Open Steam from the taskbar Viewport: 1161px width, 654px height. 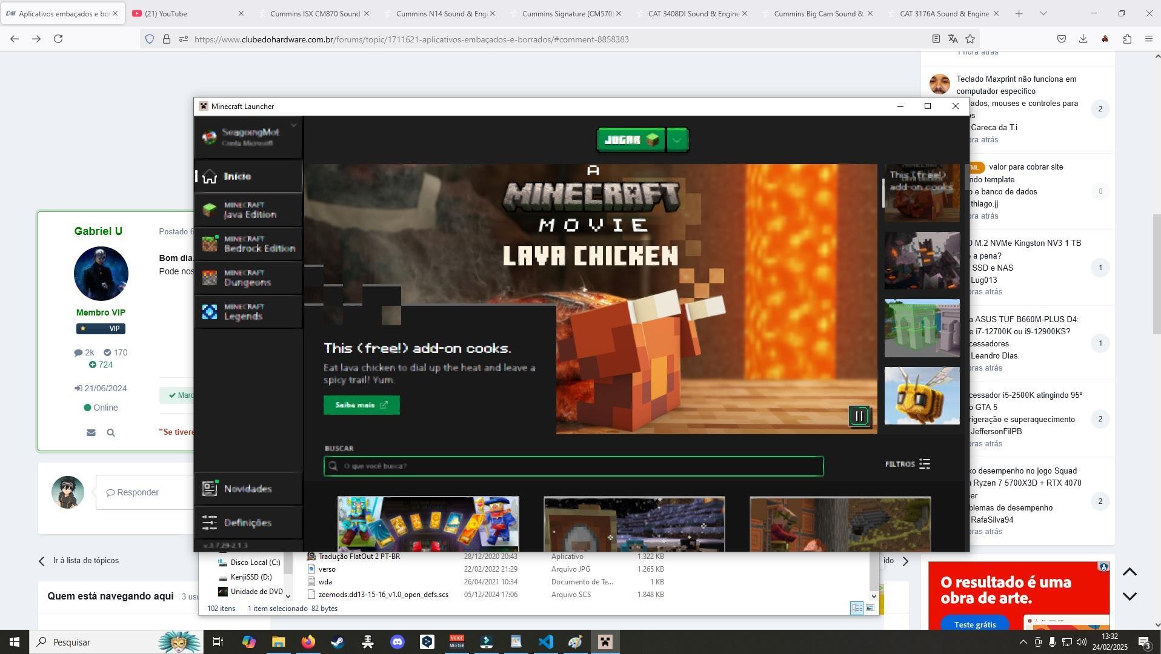point(338,642)
